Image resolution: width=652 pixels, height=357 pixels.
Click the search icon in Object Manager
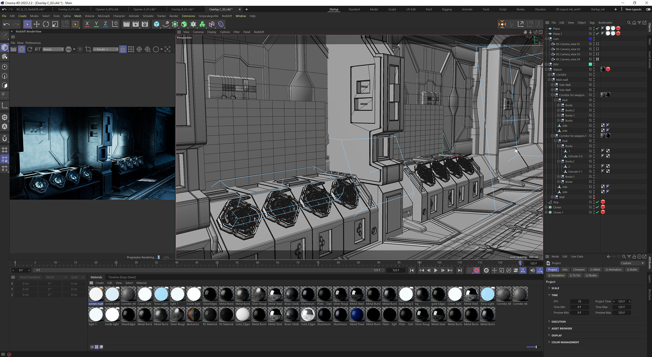(x=629, y=23)
